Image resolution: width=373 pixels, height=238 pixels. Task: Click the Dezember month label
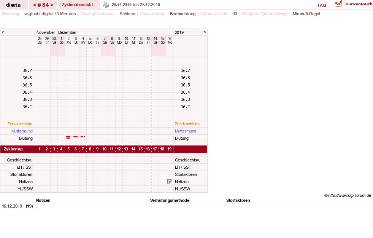tap(67, 32)
